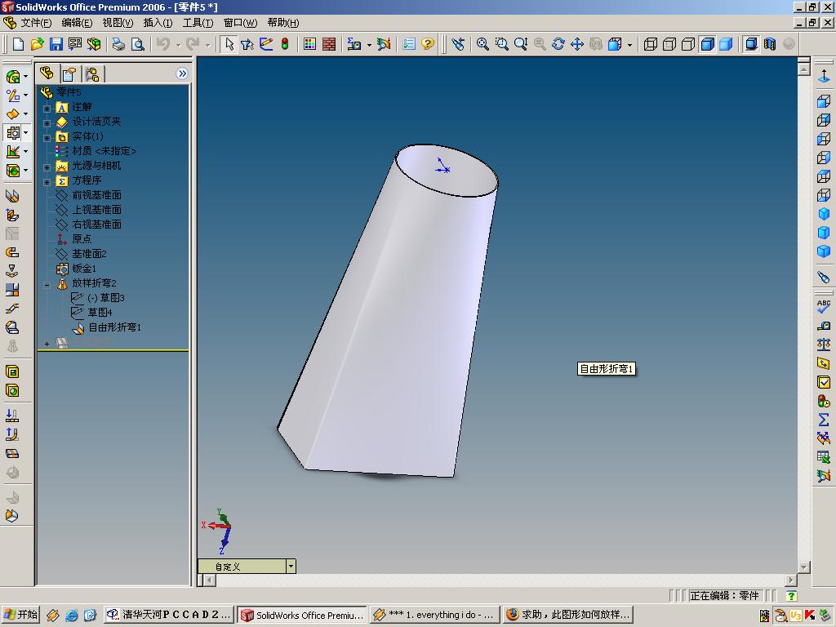Select 基准面2 in the tree
Viewport: 836px width, 627px height.
[x=89, y=254]
